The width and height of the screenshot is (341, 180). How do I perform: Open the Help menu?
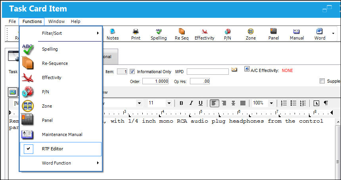(x=75, y=21)
